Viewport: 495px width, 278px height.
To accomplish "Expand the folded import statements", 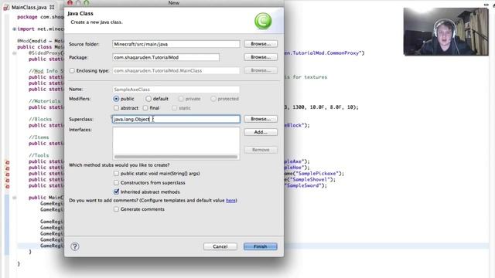I will click(14, 29).
